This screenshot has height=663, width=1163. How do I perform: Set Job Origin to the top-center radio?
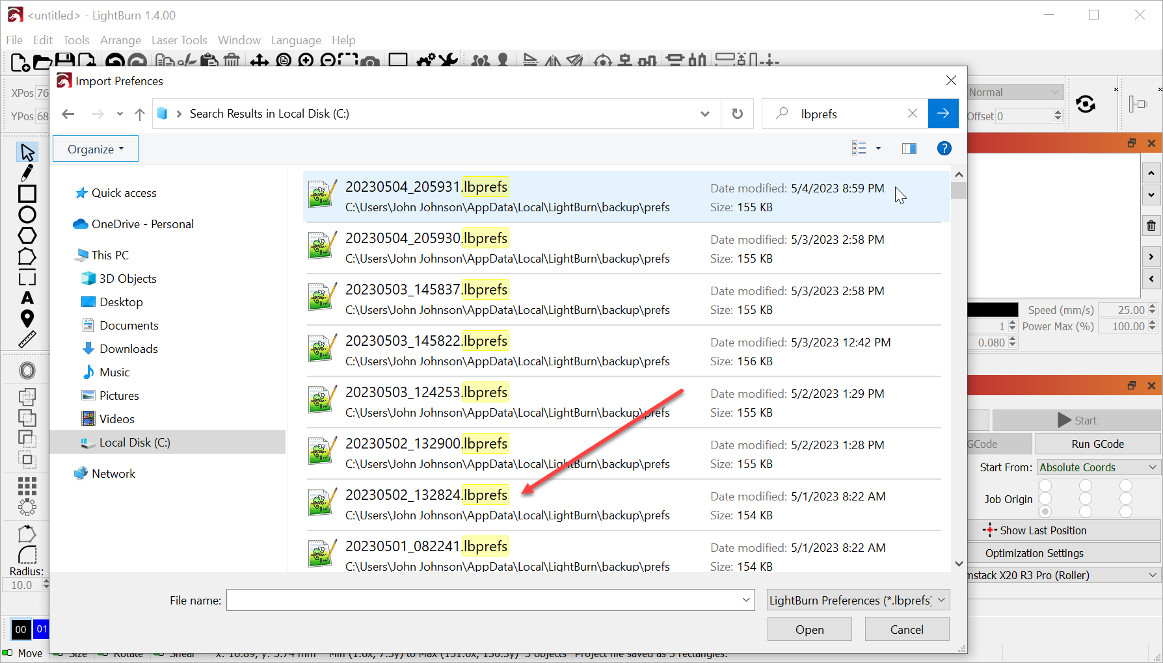click(1086, 486)
